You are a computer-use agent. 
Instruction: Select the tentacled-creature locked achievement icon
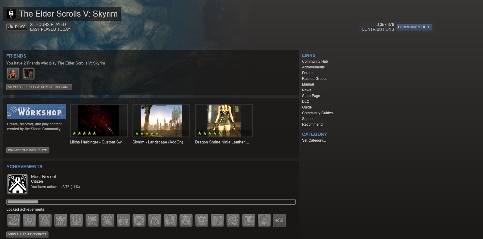coord(61,220)
